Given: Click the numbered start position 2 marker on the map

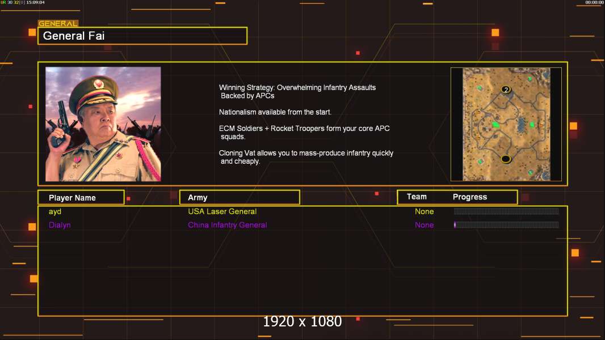Looking at the screenshot, I should [x=506, y=90].
